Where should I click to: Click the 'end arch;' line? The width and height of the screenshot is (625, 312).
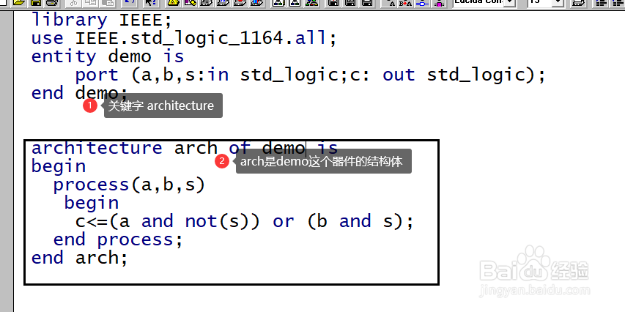click(80, 258)
